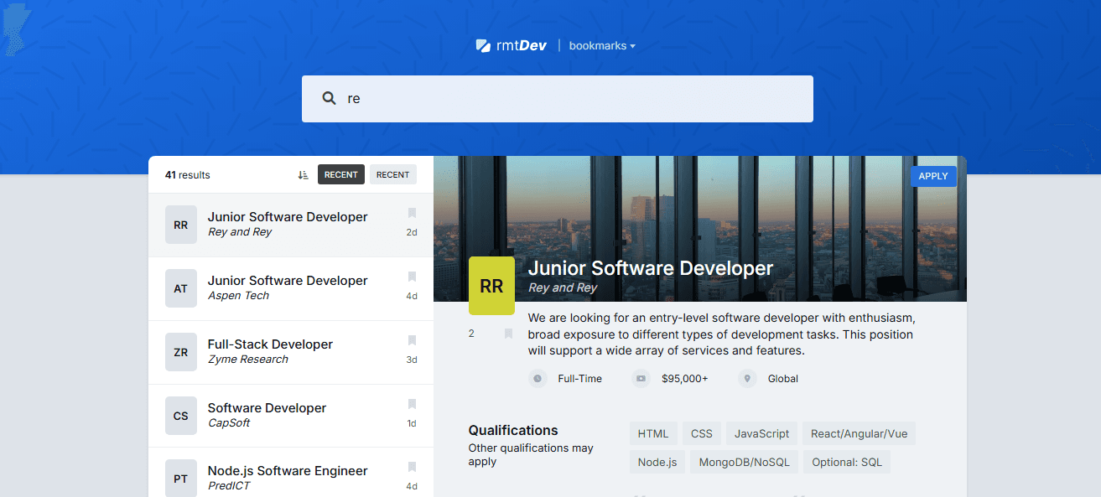Open the Rey and Rey job in the list
Viewport: 1101px width, 497px height.
click(x=291, y=225)
